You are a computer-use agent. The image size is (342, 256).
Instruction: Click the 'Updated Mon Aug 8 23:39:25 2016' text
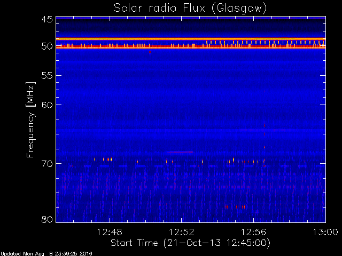(x=46, y=254)
